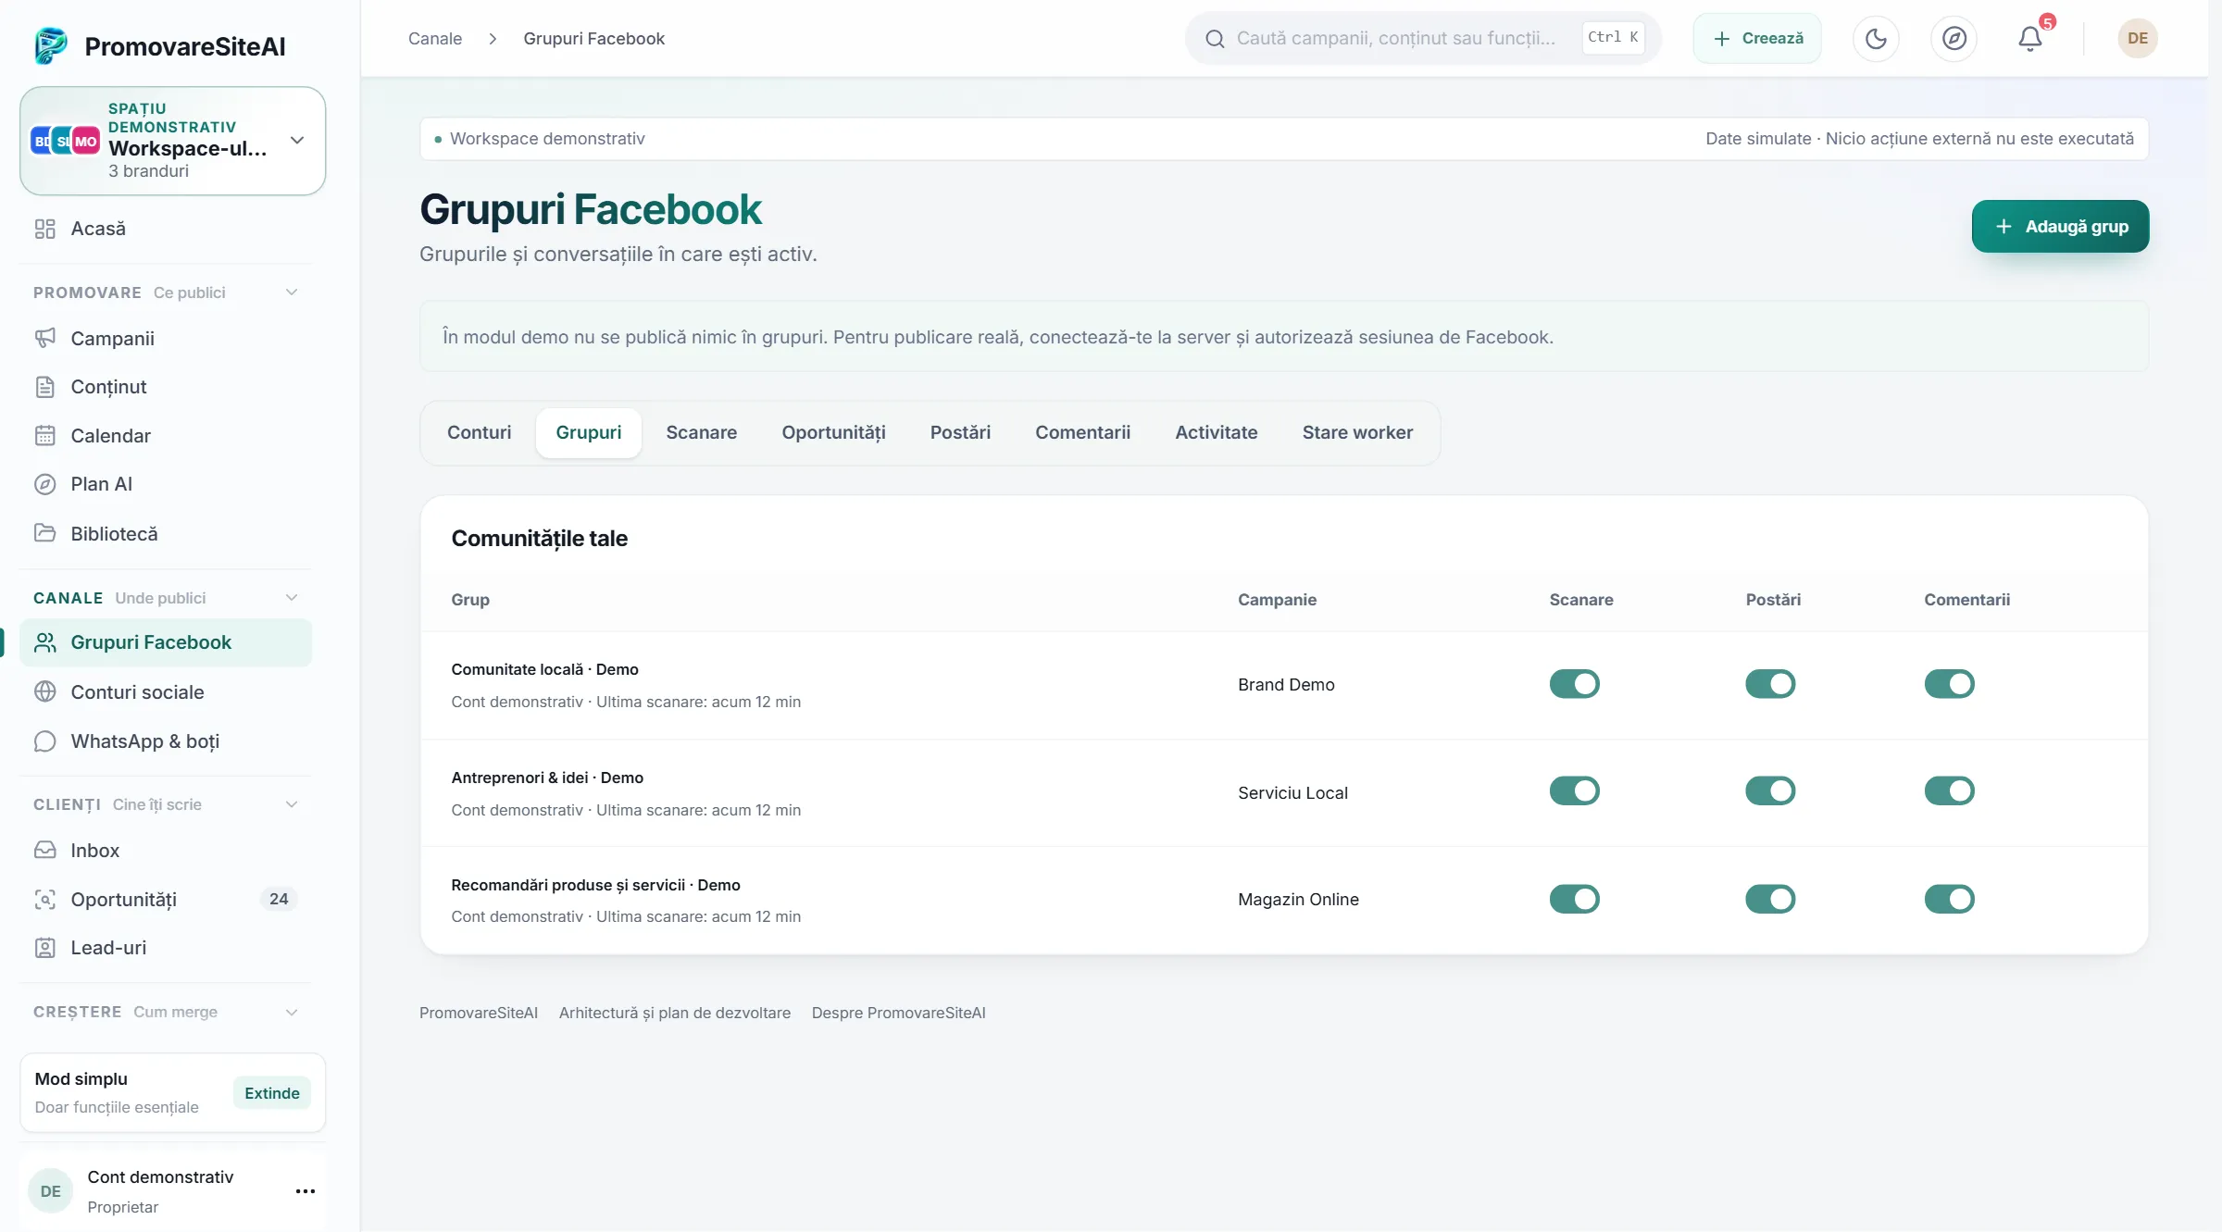Open the Inbox item
The width and height of the screenshot is (2222, 1232).
click(x=166, y=851)
